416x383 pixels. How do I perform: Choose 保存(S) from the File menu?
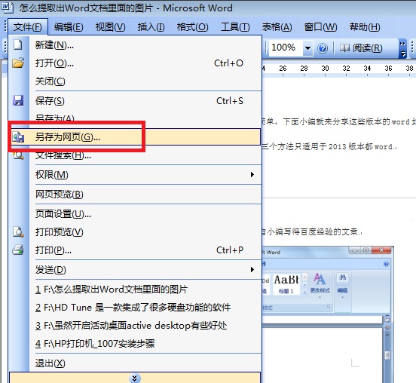[135, 100]
